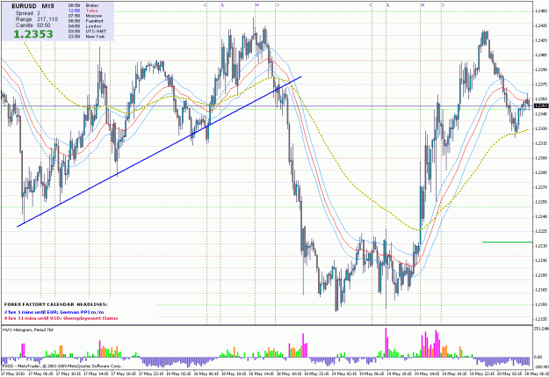Click the 1.2375 price axis label

click(x=541, y=84)
